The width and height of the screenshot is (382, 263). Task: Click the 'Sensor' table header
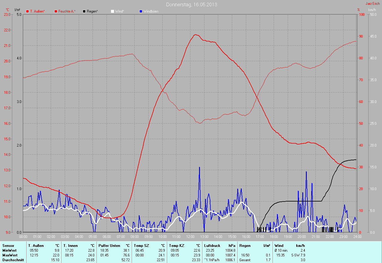(8, 246)
